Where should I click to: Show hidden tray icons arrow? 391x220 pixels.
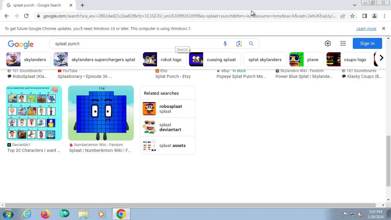[x=338, y=214]
